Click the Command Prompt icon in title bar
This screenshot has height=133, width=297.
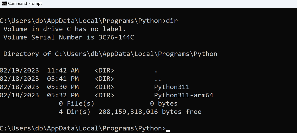pyautogui.click(x=4, y=4)
